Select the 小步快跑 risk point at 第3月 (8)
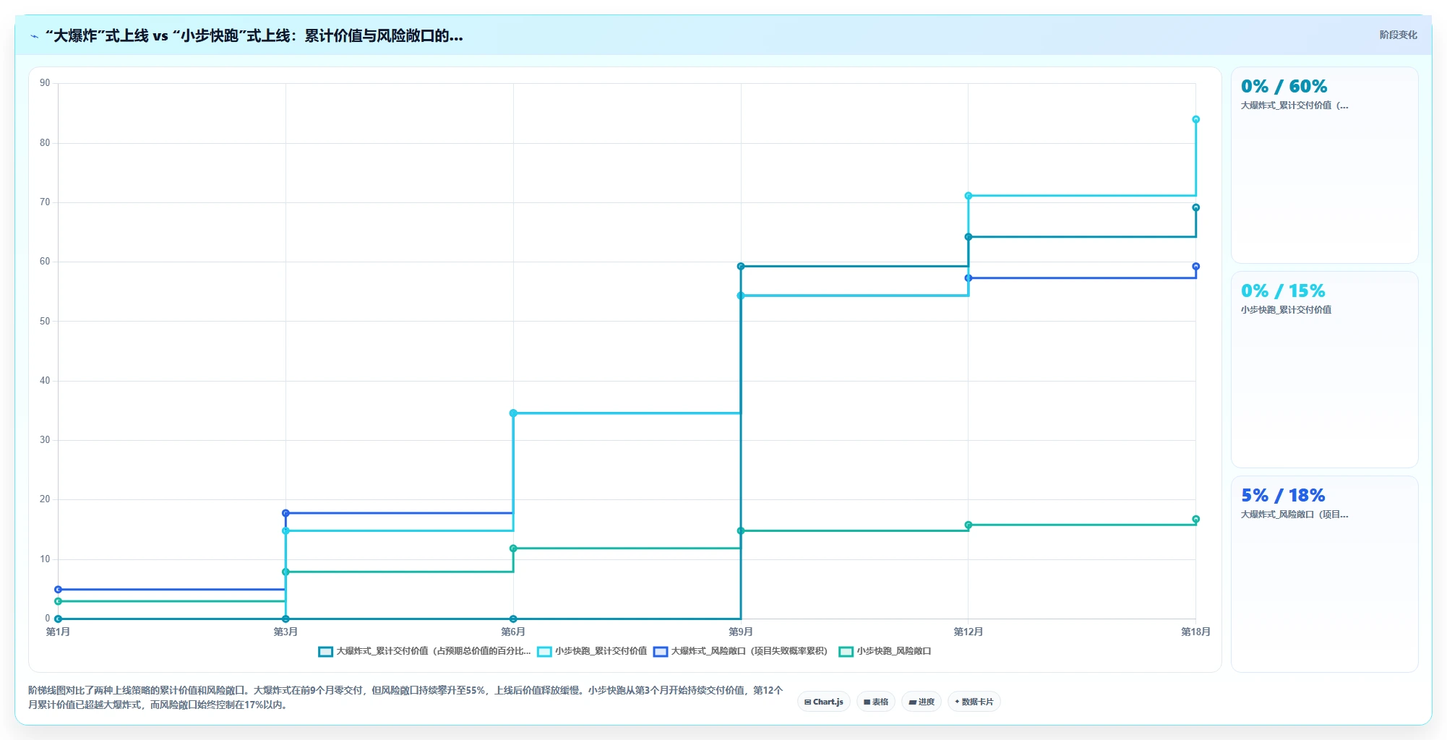1447x740 pixels. click(285, 572)
